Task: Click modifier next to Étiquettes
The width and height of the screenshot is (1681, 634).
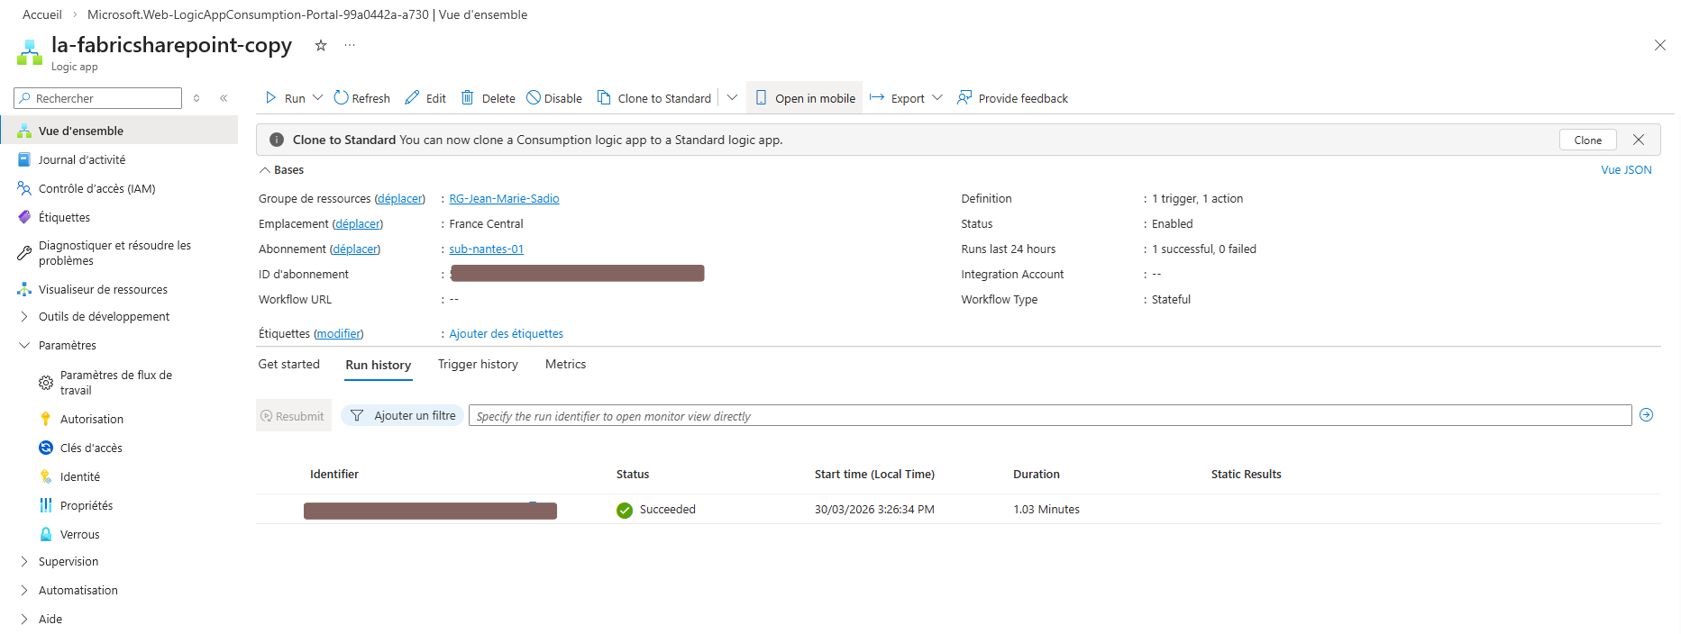Action: click(x=339, y=333)
